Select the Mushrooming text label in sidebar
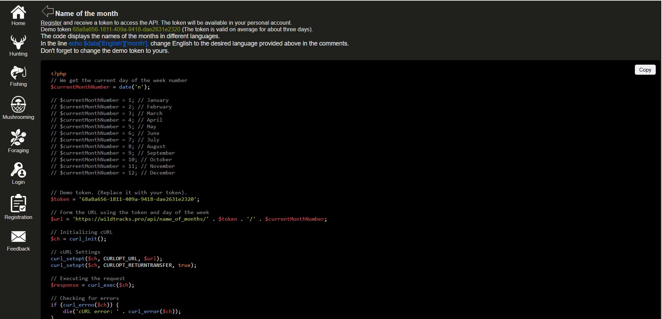The height and width of the screenshot is (319, 662). (x=18, y=117)
